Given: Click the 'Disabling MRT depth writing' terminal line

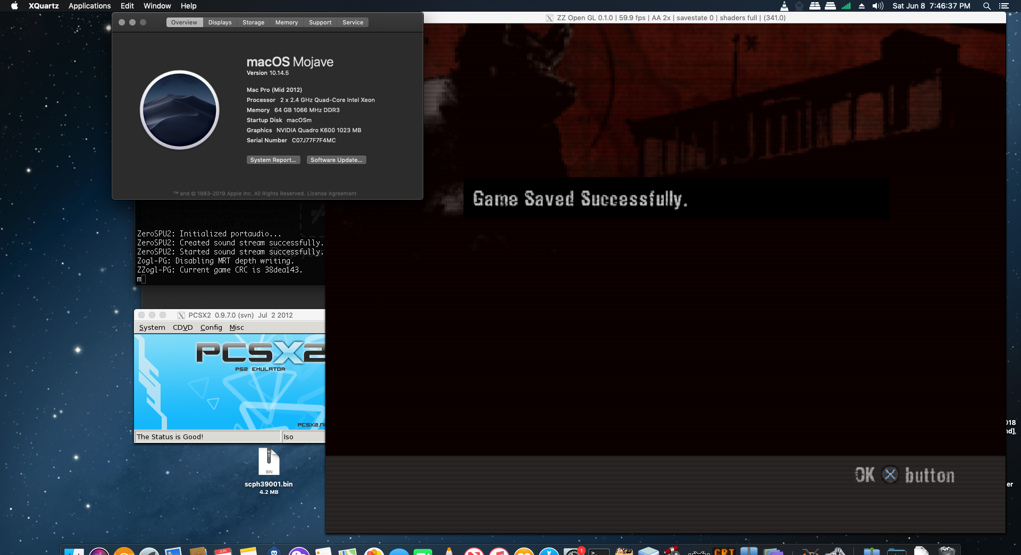Looking at the screenshot, I should click(215, 261).
